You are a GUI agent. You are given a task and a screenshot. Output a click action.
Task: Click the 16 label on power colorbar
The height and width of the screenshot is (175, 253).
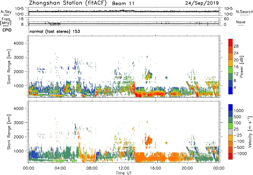point(236,67)
